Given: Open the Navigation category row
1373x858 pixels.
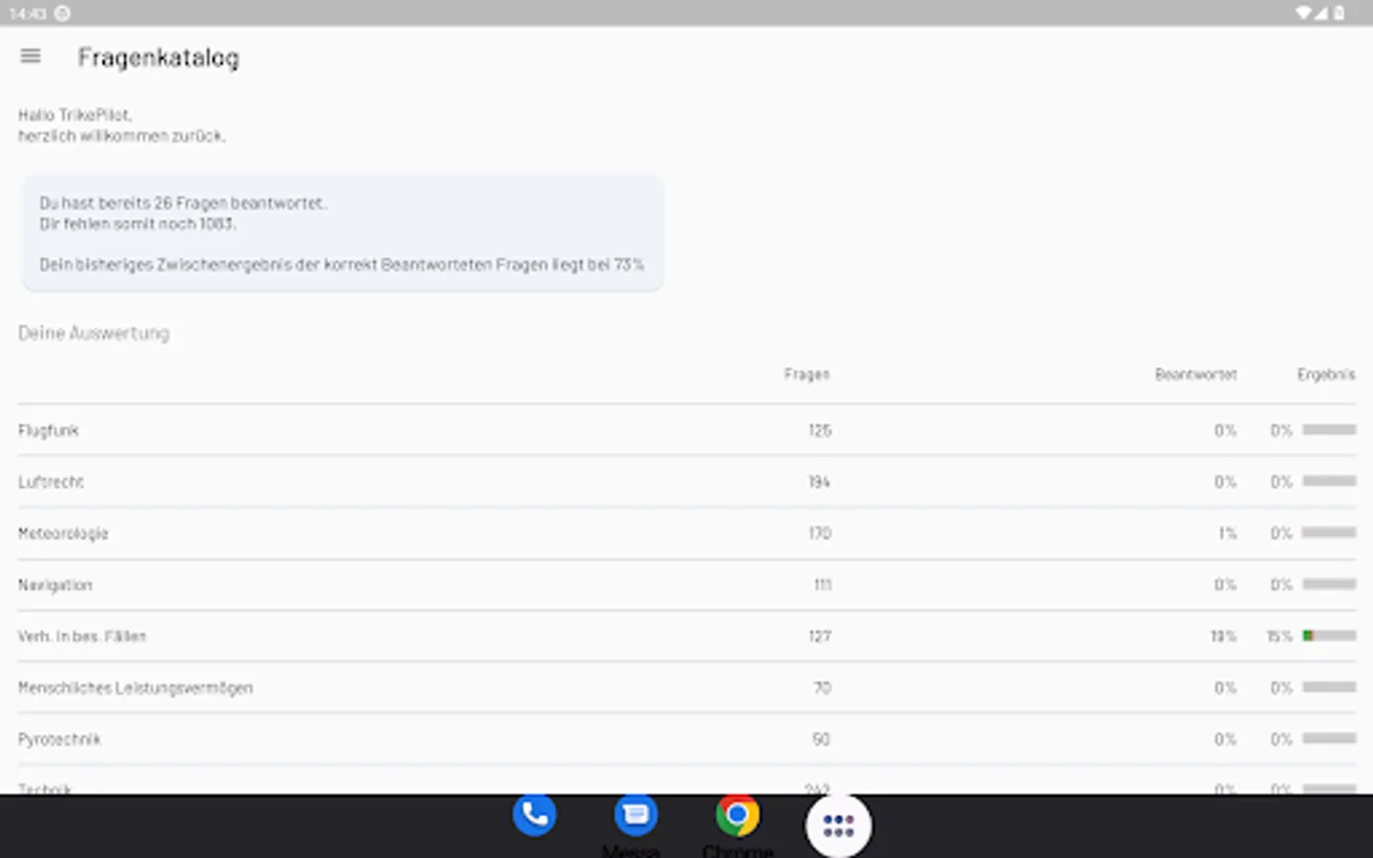Looking at the screenshot, I should (686, 584).
